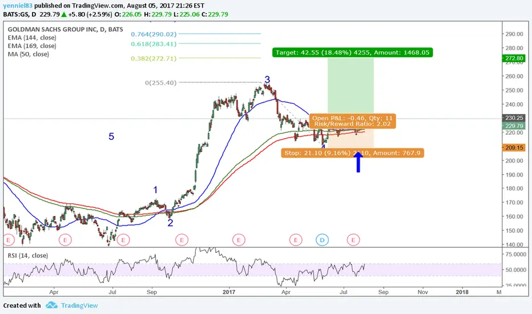Select the EMA (144, close) indicator legend
This screenshot has height=314, width=532.
32,38
